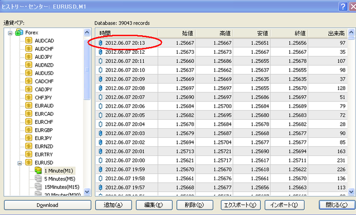The width and height of the screenshot is (356, 215).
Task: Select the EURGBP symbol label
Action: tap(44, 130)
